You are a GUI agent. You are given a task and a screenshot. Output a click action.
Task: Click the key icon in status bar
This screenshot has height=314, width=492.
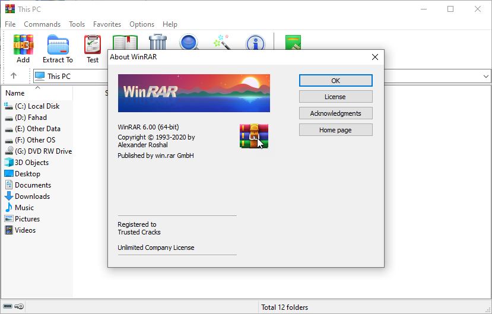click(x=19, y=306)
